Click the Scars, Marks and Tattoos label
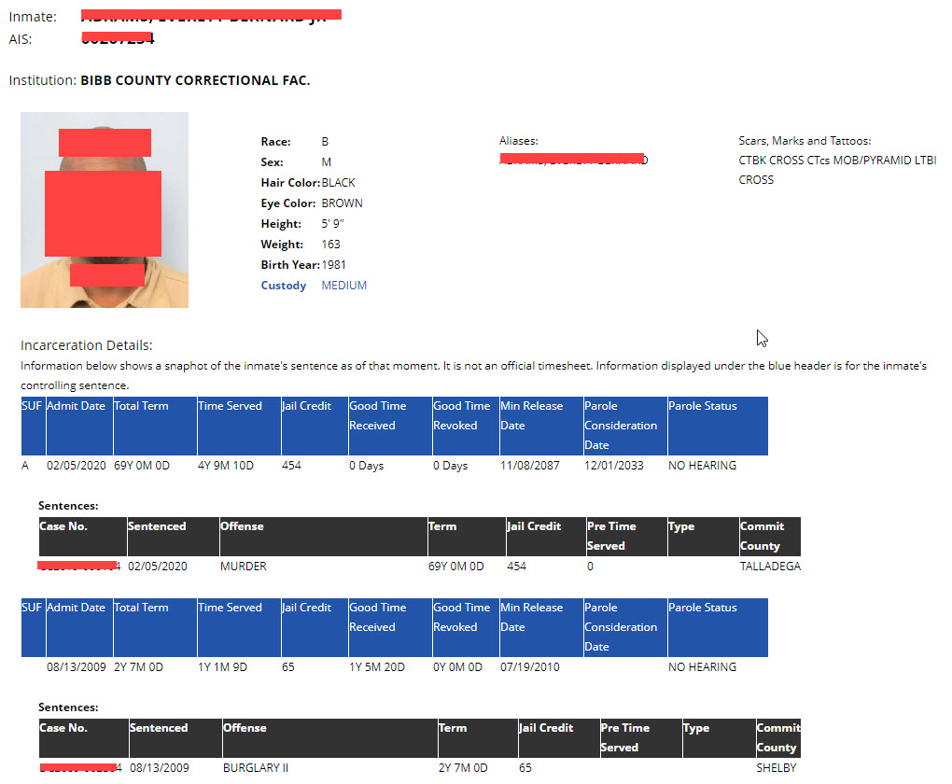This screenshot has width=952, height=784. [804, 141]
